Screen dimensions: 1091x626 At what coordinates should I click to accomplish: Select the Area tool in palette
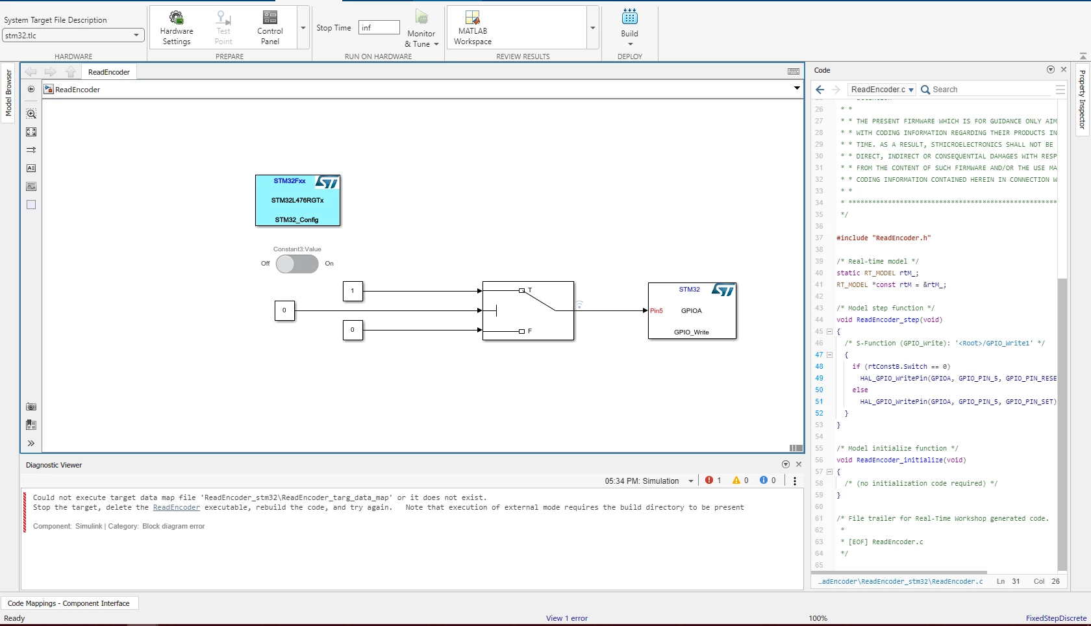click(31, 205)
